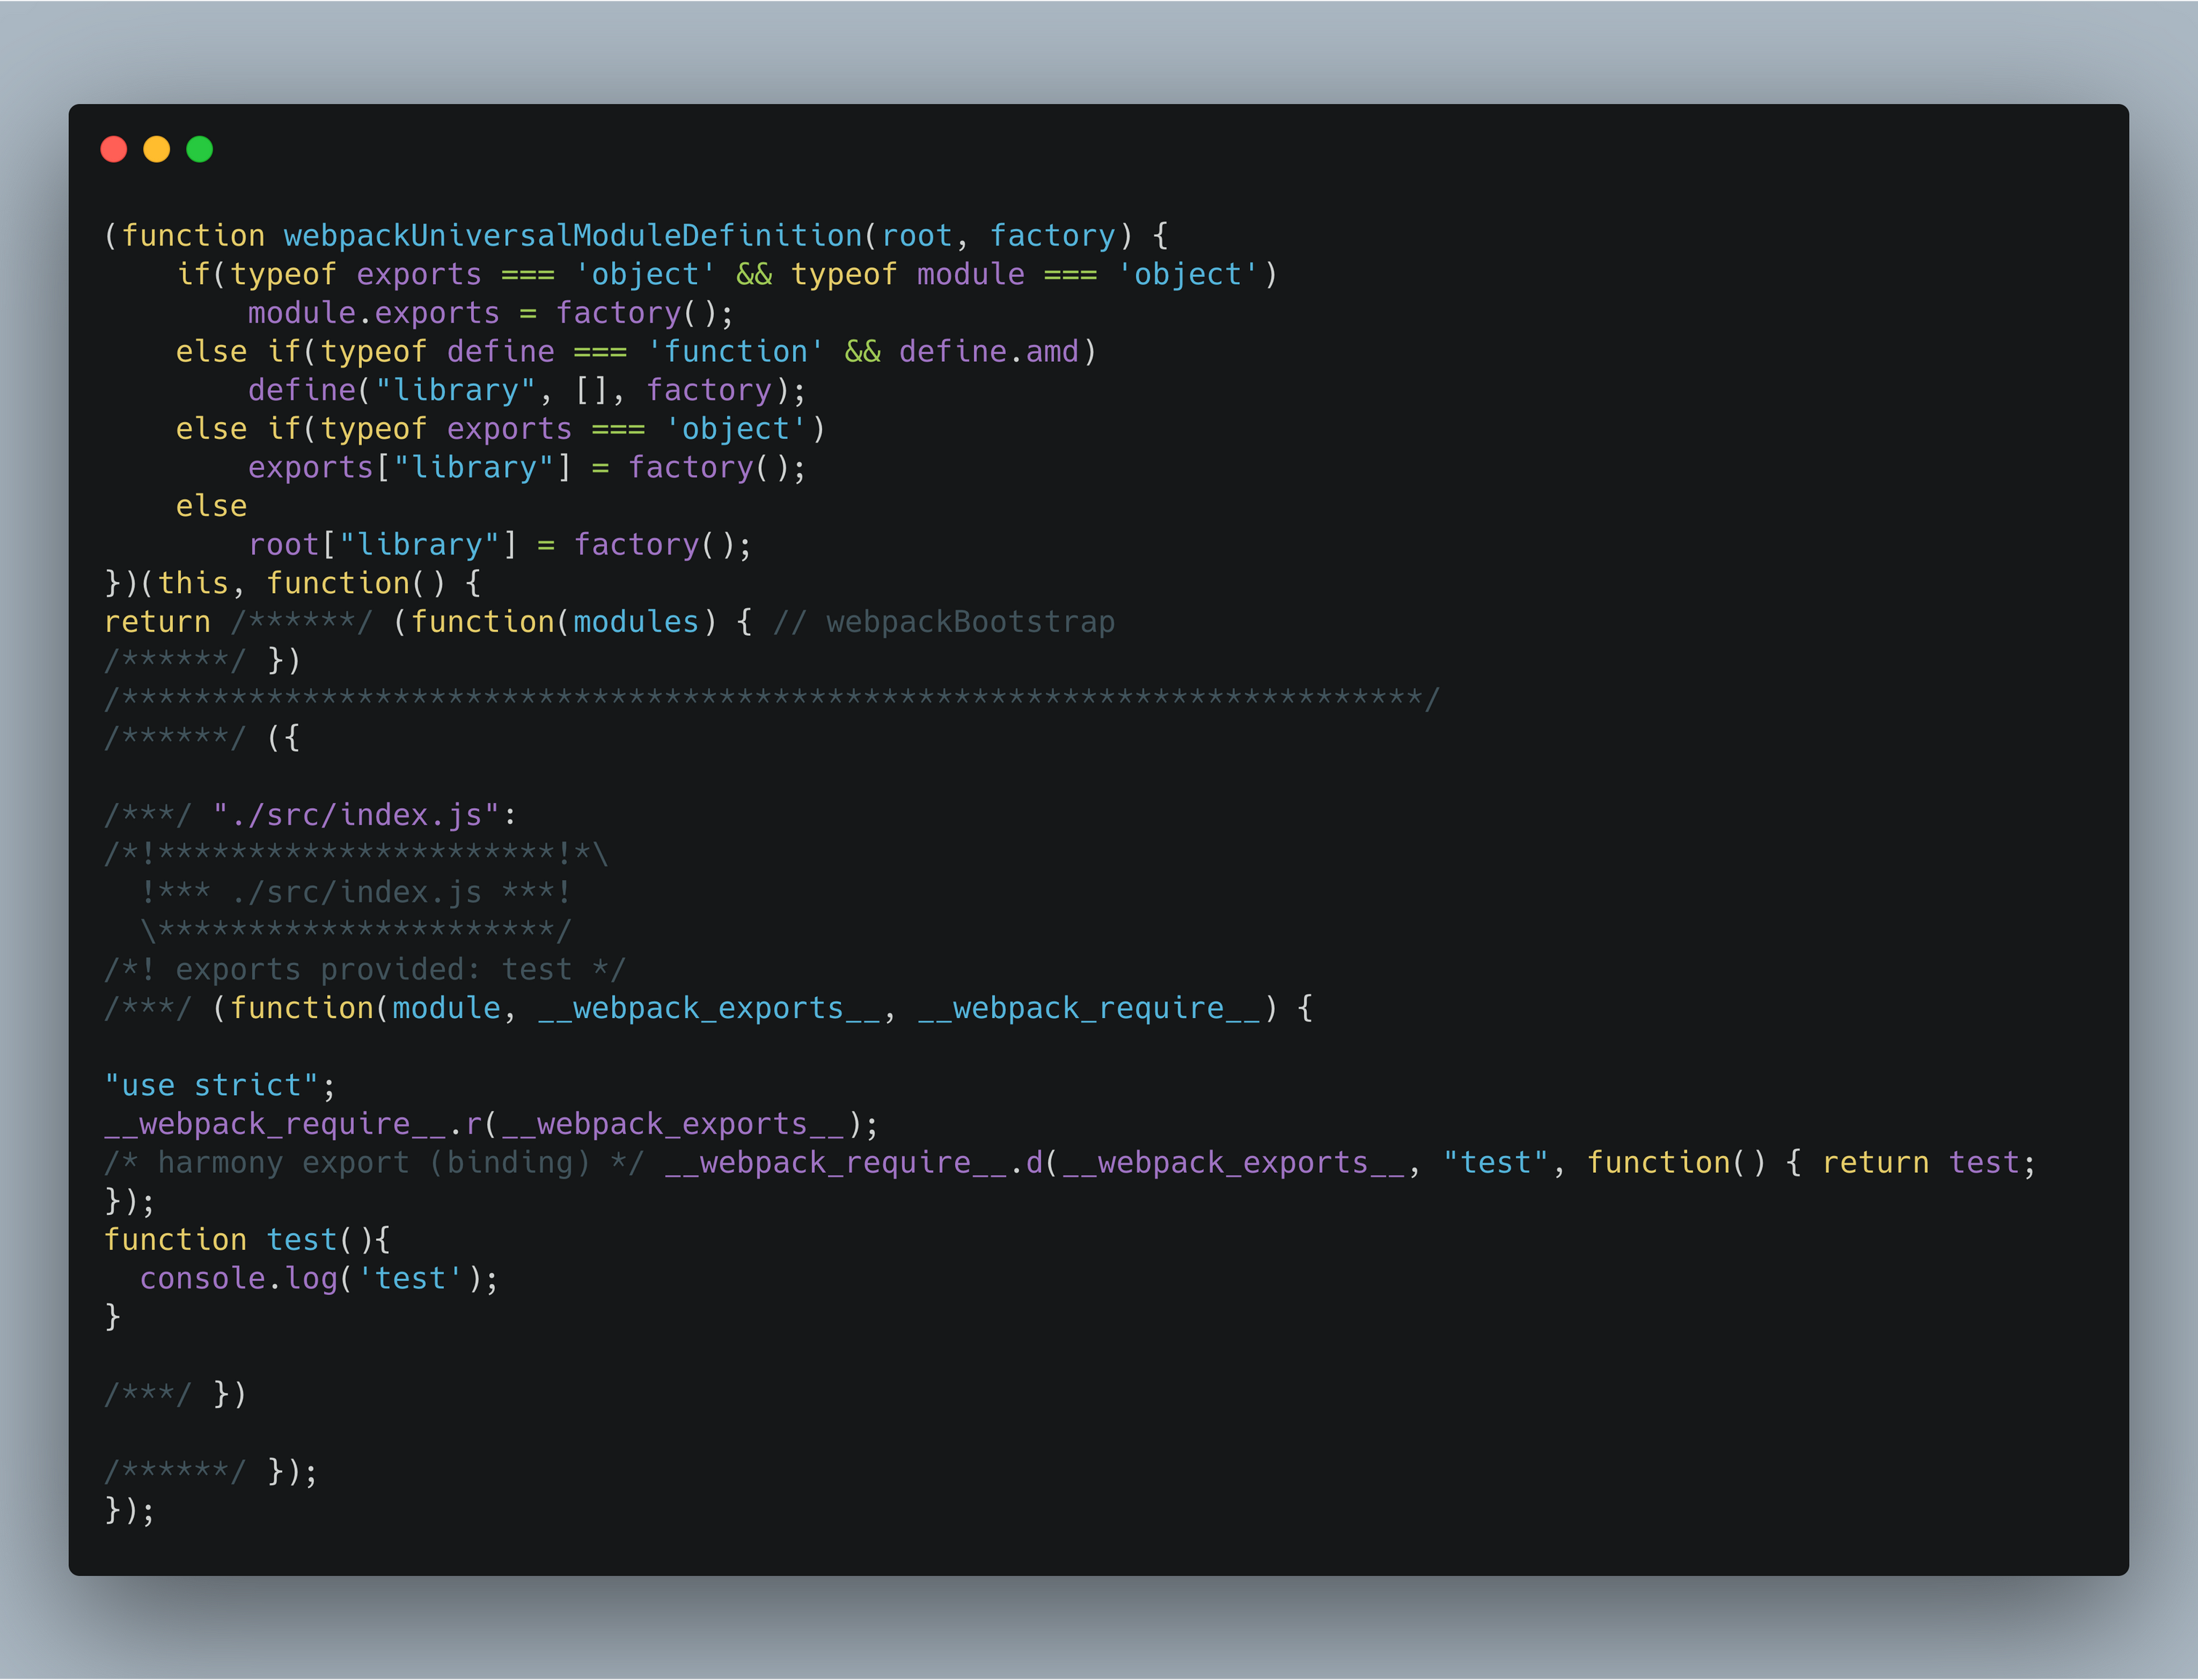Click '__webpack_require__.r' call

293,1124
